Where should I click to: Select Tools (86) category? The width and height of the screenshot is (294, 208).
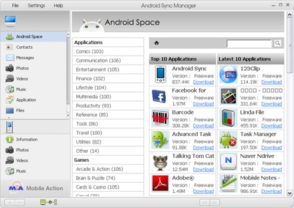[108, 124]
